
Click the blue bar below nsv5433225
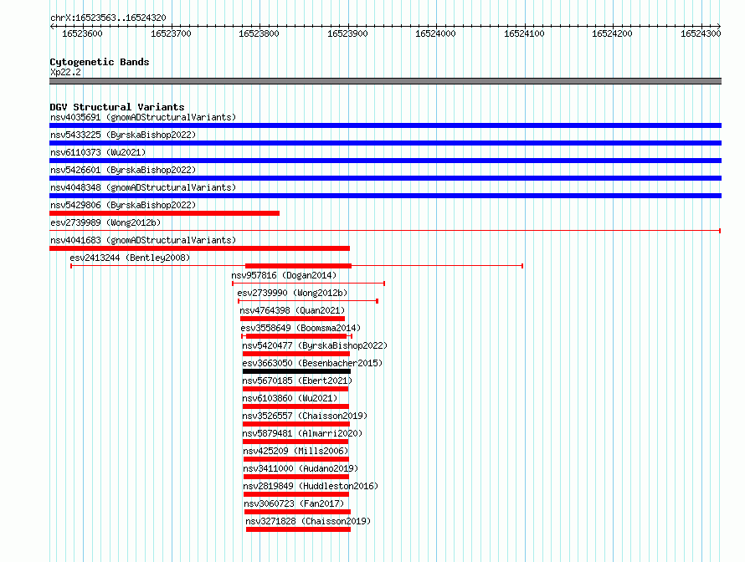click(x=385, y=143)
